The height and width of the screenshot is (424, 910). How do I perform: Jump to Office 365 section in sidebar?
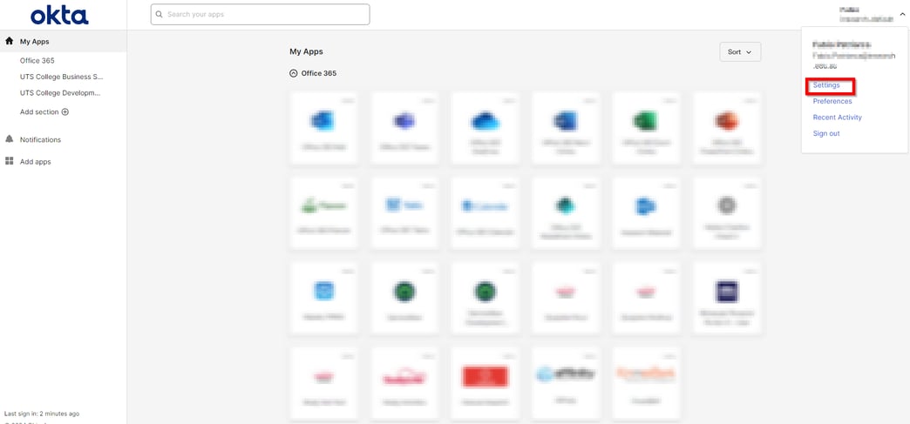pos(37,60)
